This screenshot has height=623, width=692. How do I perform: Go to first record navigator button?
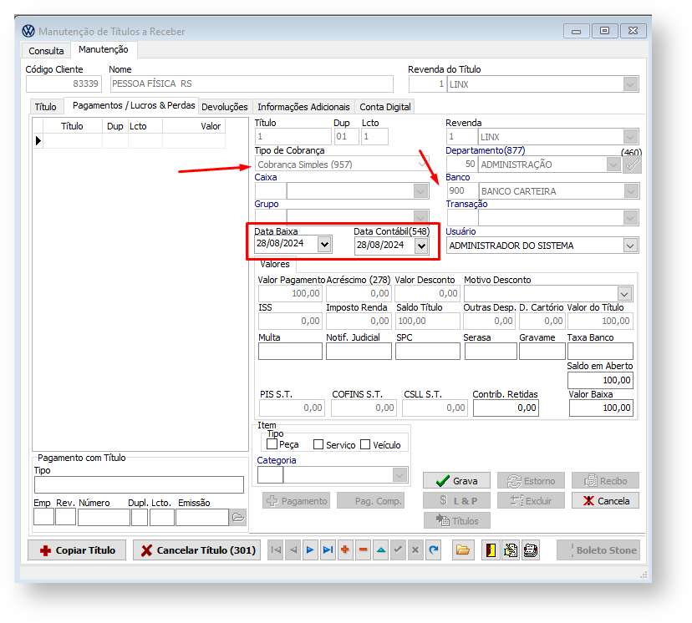click(276, 550)
